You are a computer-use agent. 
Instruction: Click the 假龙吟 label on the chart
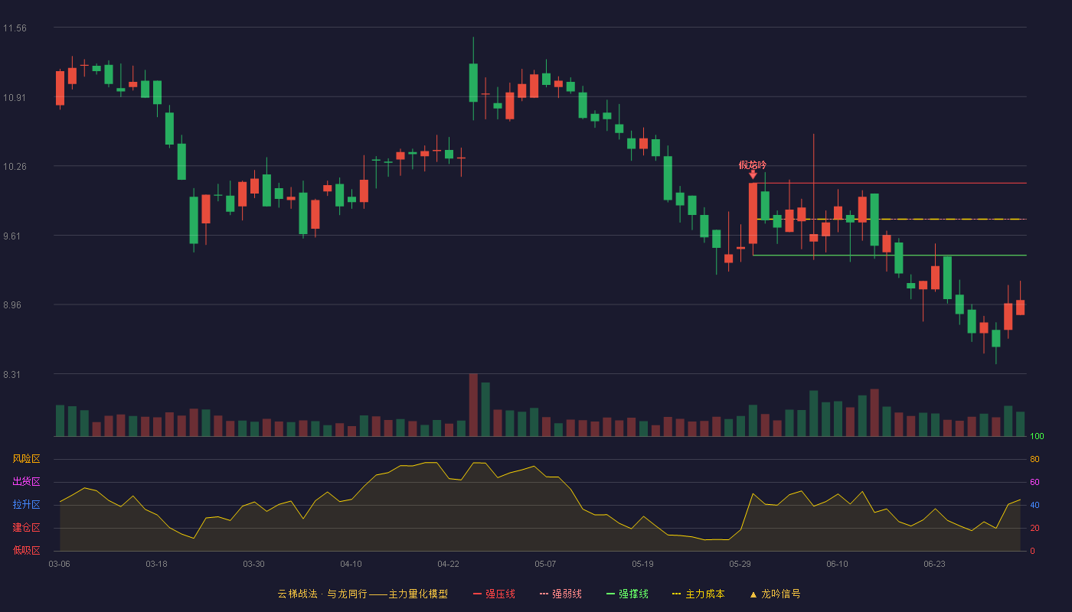click(753, 164)
